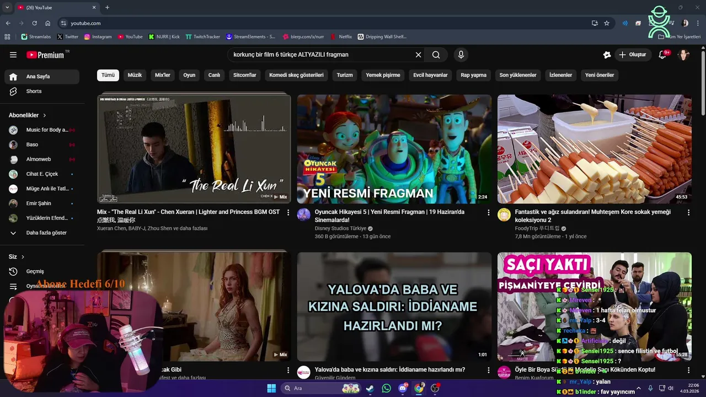Open Yüzüklerin Efendisi channel entry
The width and height of the screenshot is (706, 397).
tap(42, 218)
